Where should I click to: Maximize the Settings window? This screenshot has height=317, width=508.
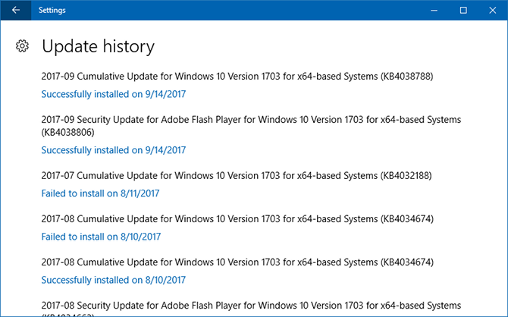(x=463, y=10)
